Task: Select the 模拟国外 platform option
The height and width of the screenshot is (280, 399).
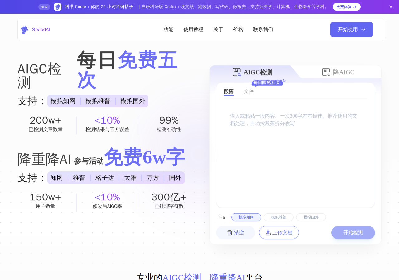Action: coord(311,217)
